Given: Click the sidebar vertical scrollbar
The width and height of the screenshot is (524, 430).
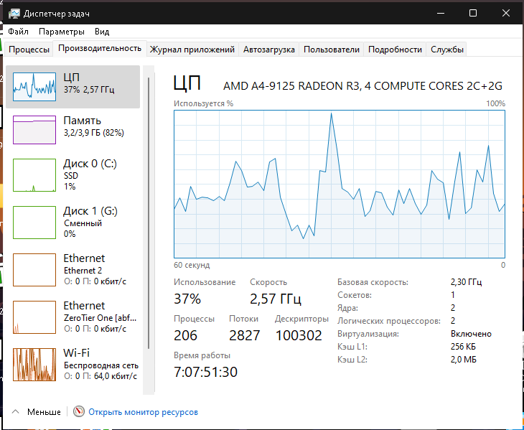Looking at the screenshot, I should (x=149, y=212).
